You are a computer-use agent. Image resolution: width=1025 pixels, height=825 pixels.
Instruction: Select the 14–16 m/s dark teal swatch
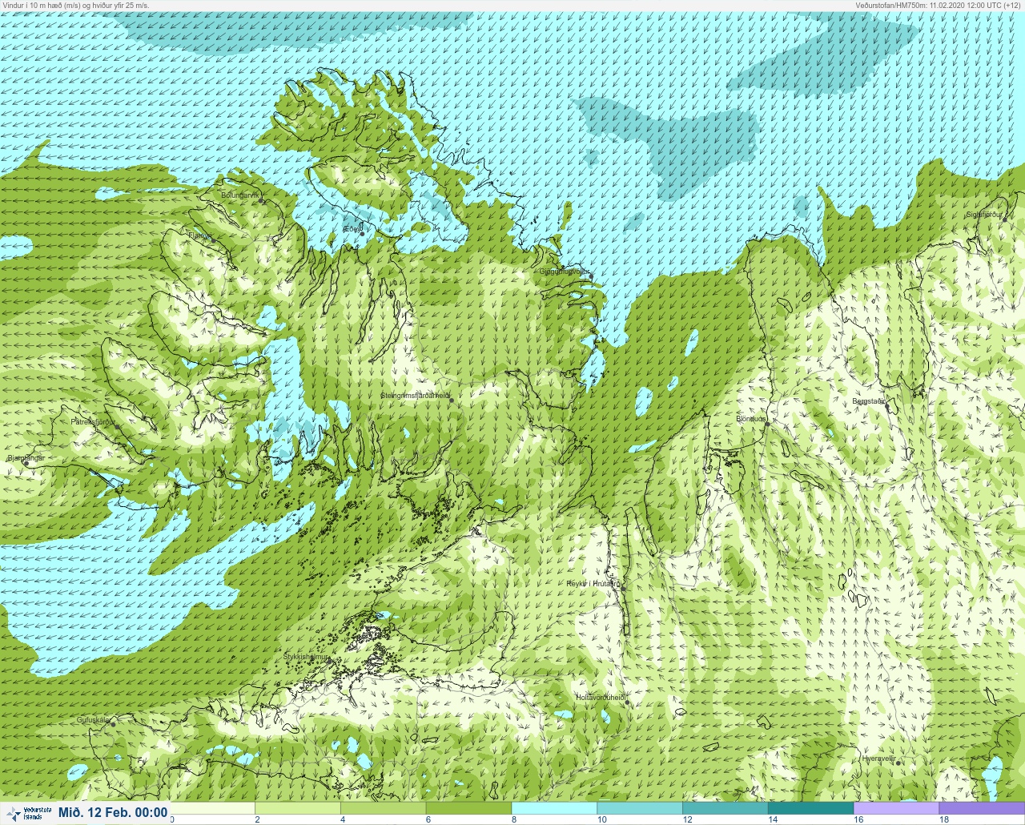(x=810, y=808)
